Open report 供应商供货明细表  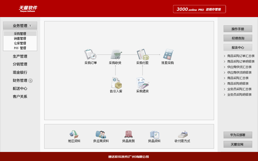[239, 73]
